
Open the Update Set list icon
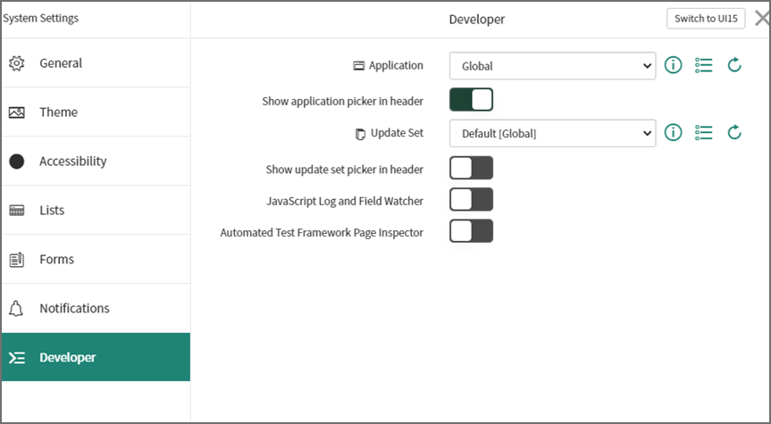[x=704, y=133]
